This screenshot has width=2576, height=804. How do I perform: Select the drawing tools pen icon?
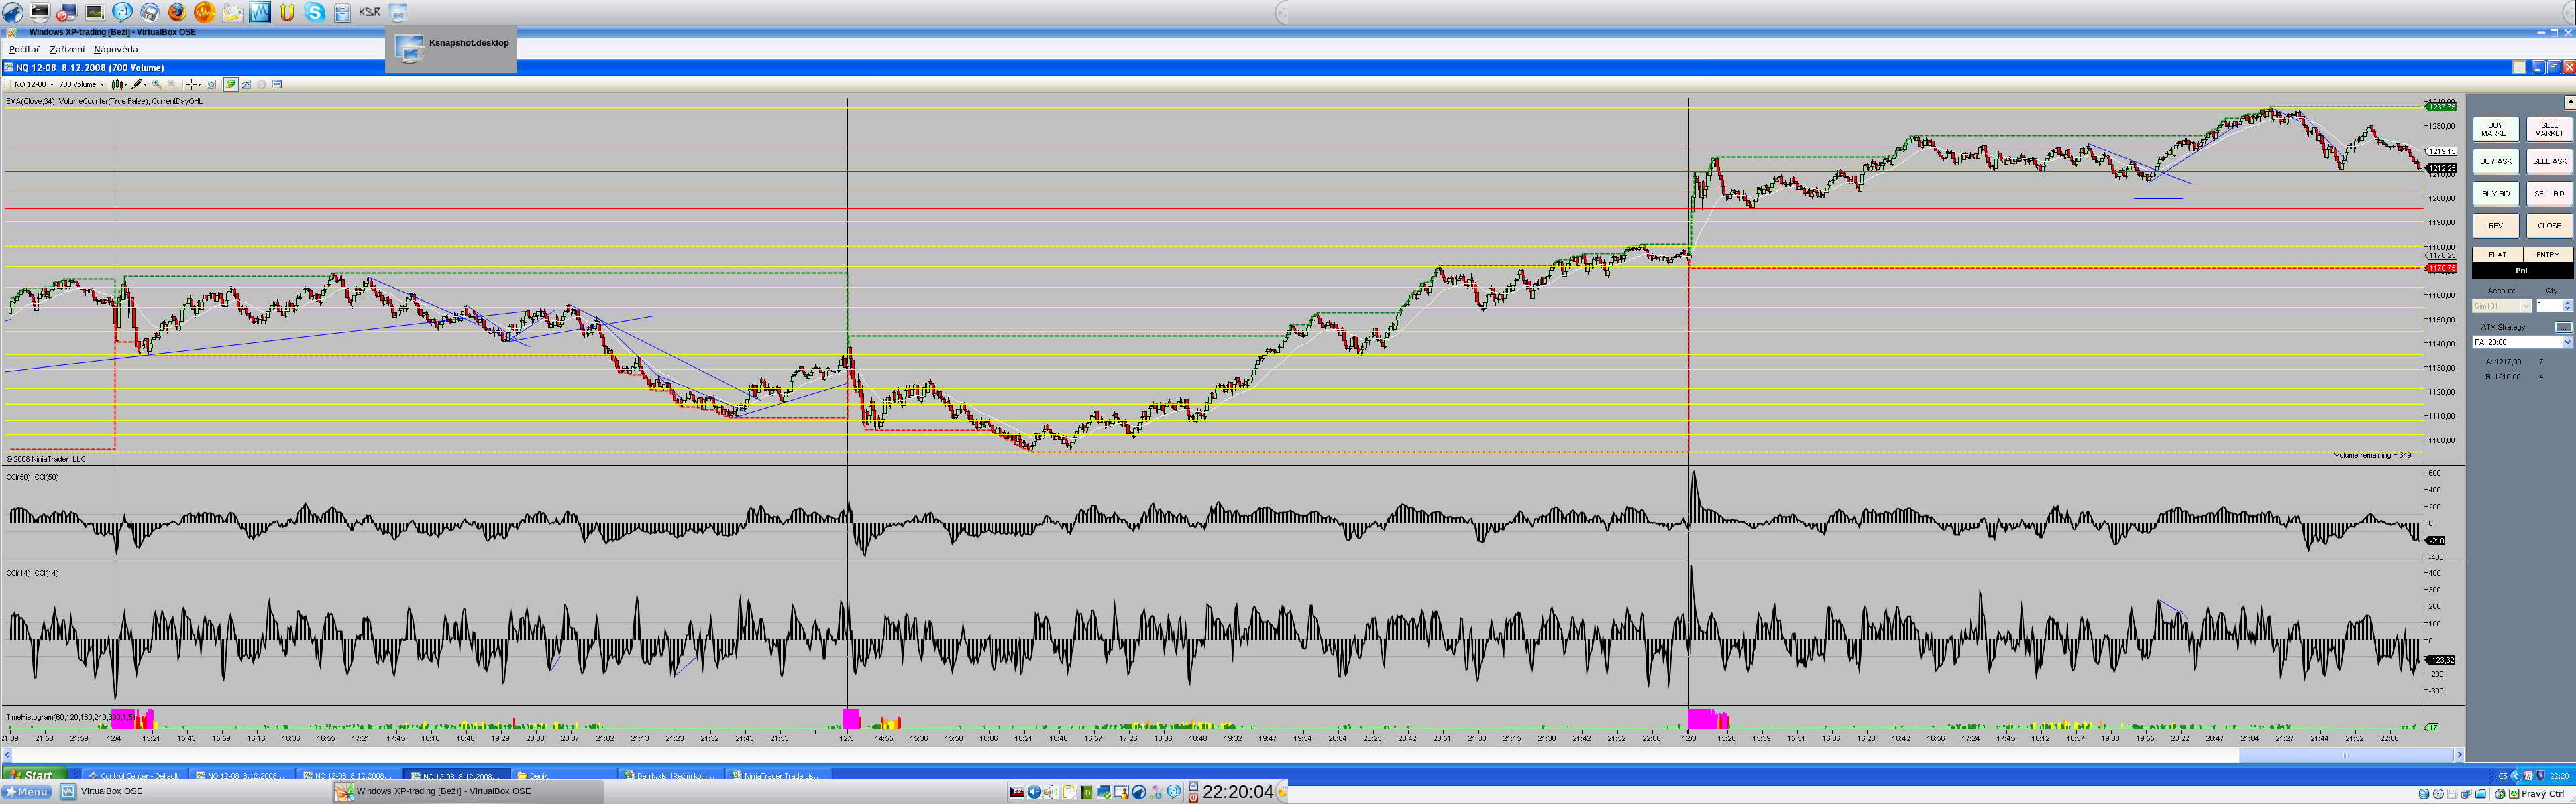click(x=137, y=85)
